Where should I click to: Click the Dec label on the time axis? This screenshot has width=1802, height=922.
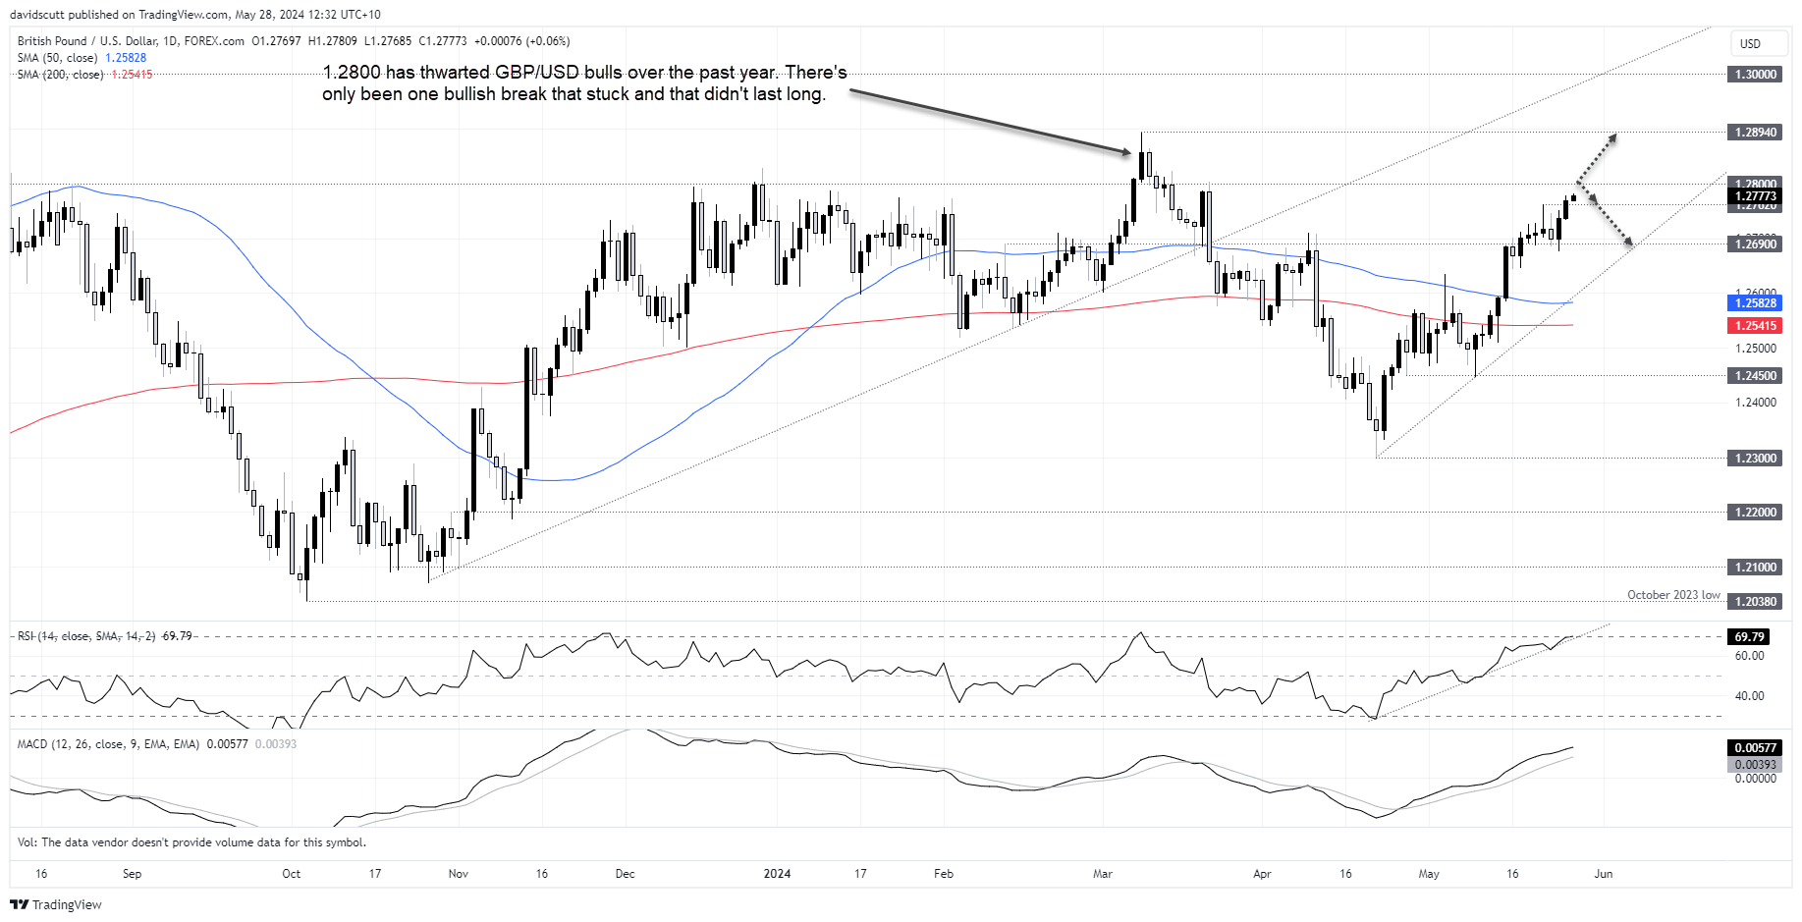click(x=625, y=874)
